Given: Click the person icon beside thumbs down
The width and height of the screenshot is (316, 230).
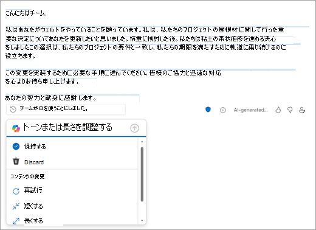Looking at the screenshot, I should [x=302, y=110].
